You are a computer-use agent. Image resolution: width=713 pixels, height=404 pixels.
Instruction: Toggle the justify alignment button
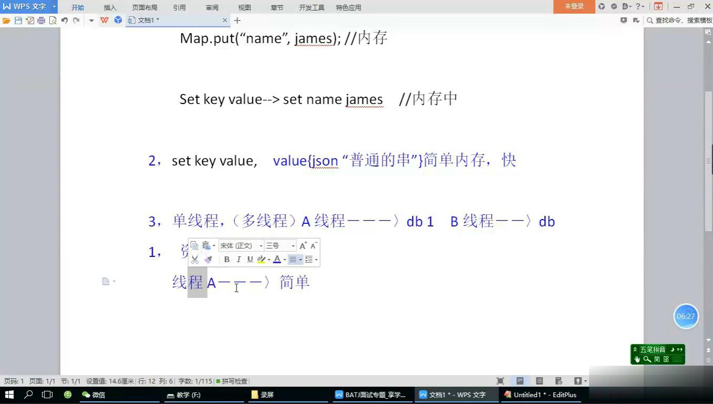293,260
